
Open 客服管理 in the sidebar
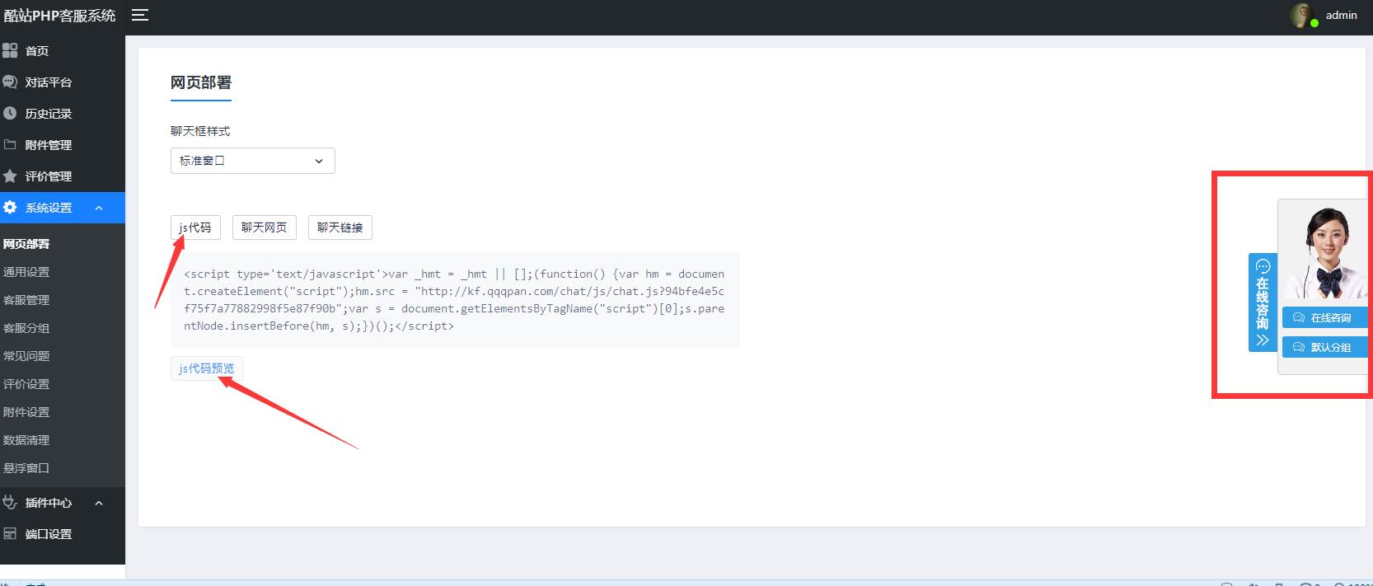(26, 300)
